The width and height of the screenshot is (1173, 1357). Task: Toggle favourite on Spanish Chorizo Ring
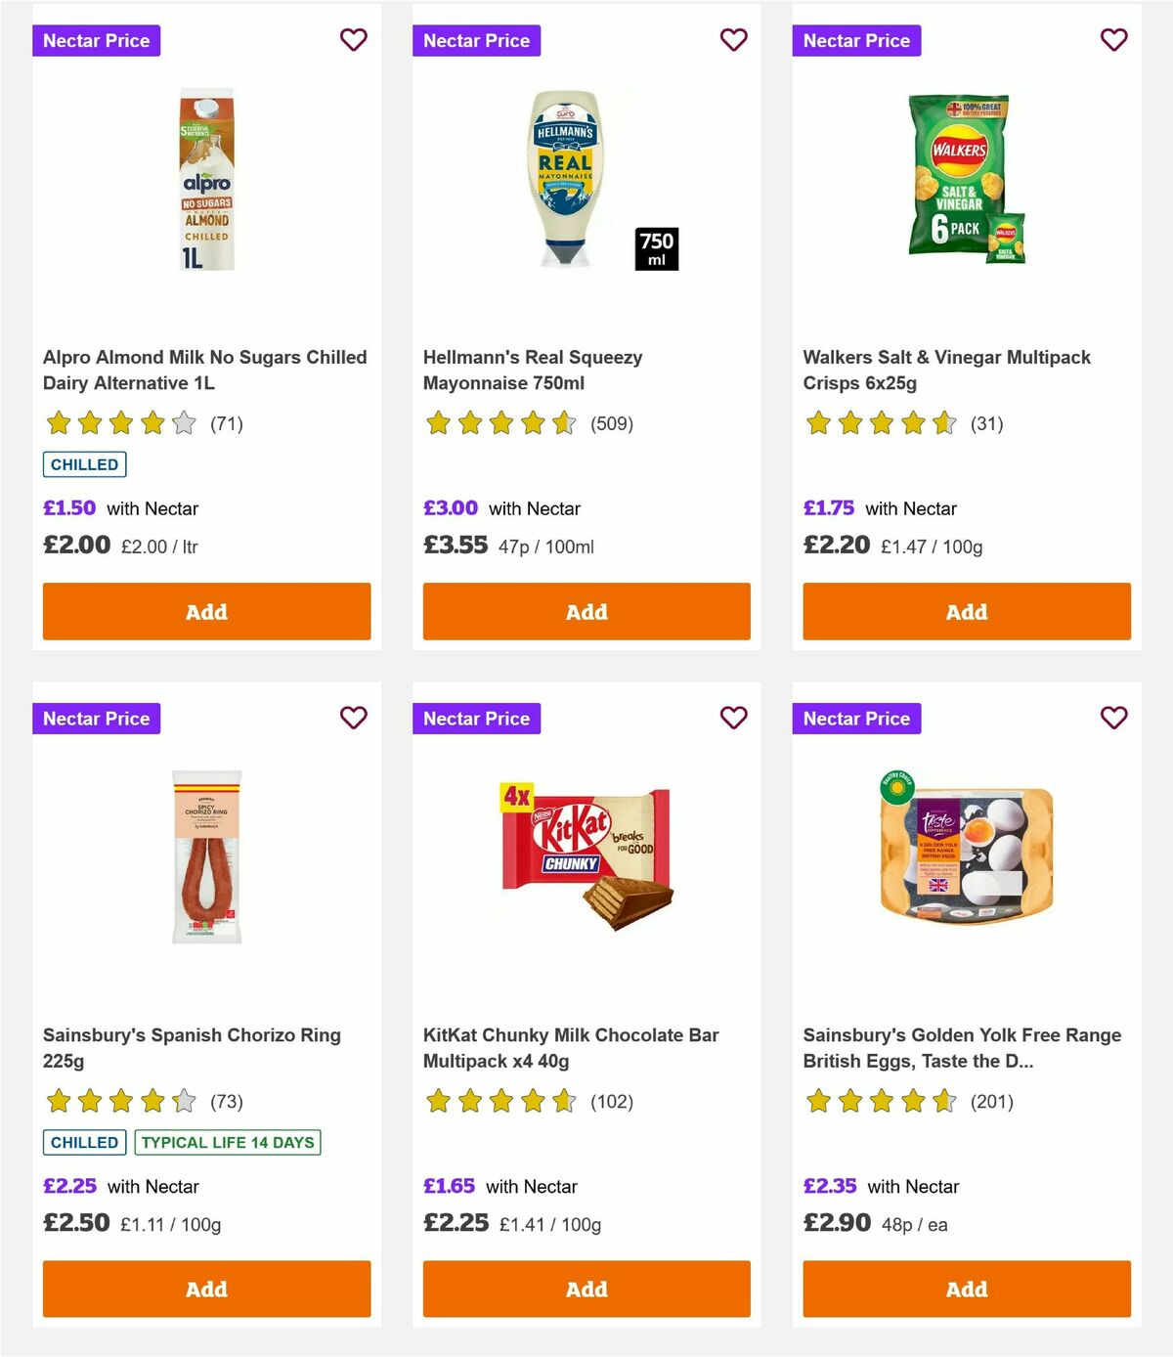[353, 718]
